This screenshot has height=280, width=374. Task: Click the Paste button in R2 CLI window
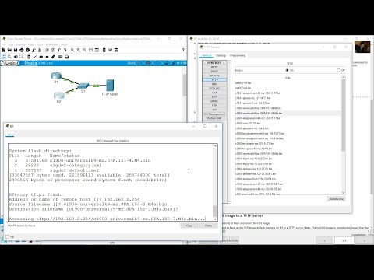(208, 226)
